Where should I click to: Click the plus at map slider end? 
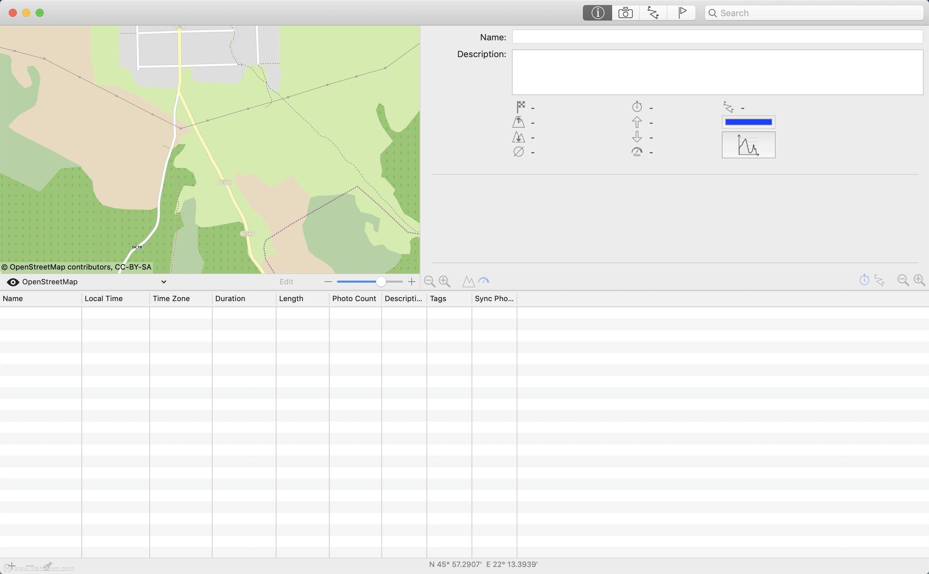click(411, 282)
